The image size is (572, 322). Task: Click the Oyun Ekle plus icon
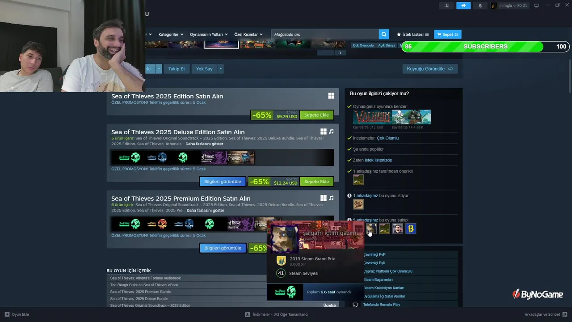7,314
